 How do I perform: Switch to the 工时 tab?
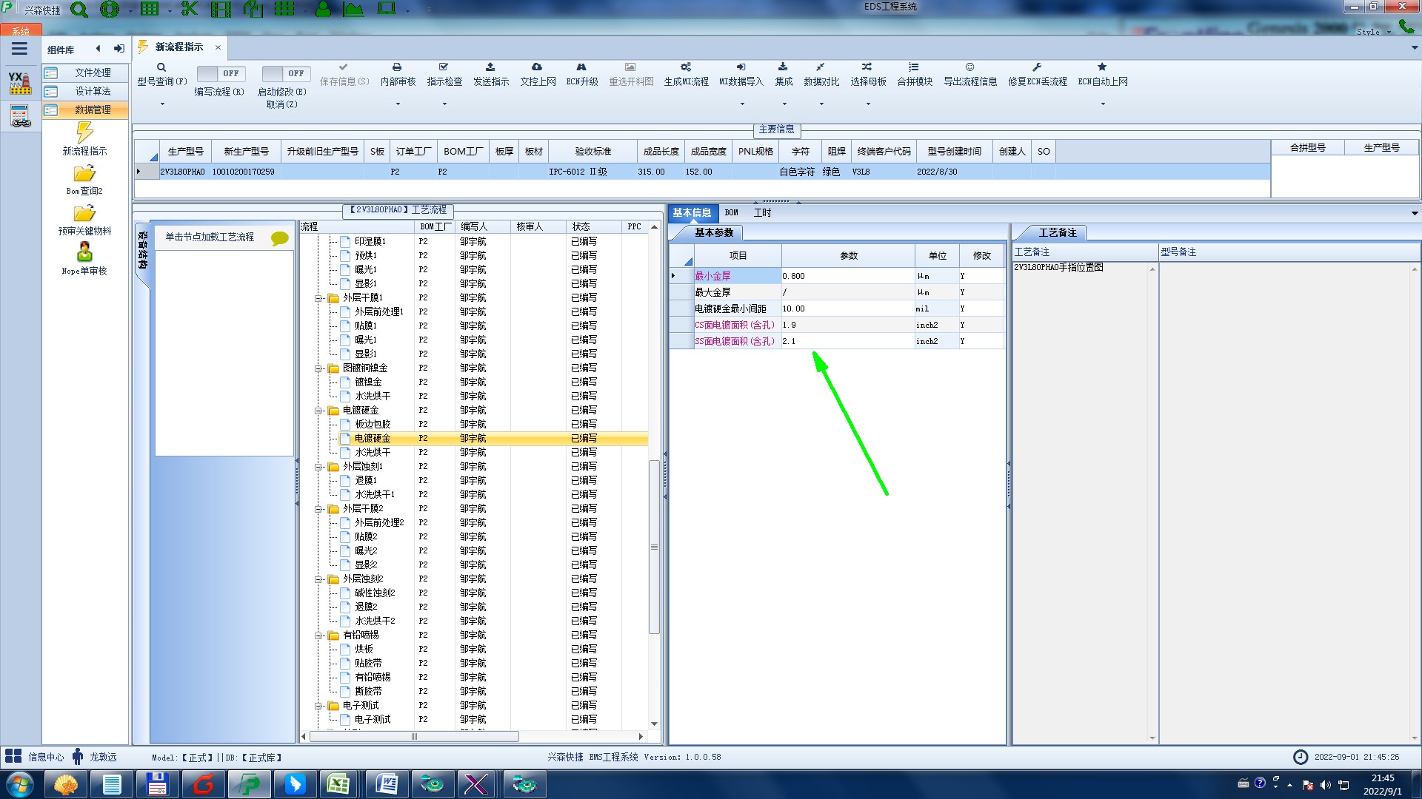[x=762, y=213]
